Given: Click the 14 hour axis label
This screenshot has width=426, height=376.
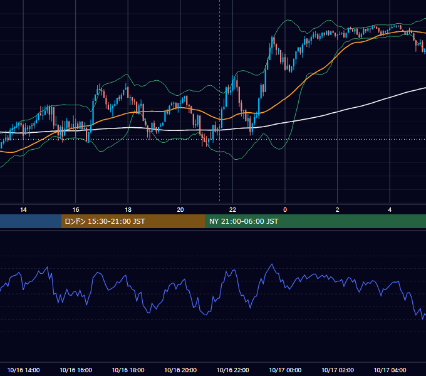Looking at the screenshot, I should [x=23, y=210].
